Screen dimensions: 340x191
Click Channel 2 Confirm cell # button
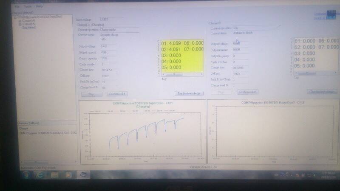(247, 92)
